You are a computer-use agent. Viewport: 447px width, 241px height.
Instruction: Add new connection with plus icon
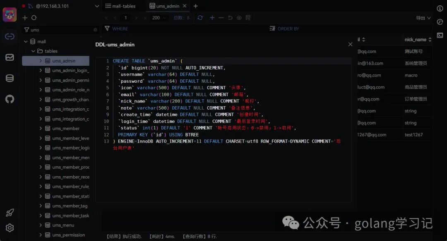tap(25, 18)
